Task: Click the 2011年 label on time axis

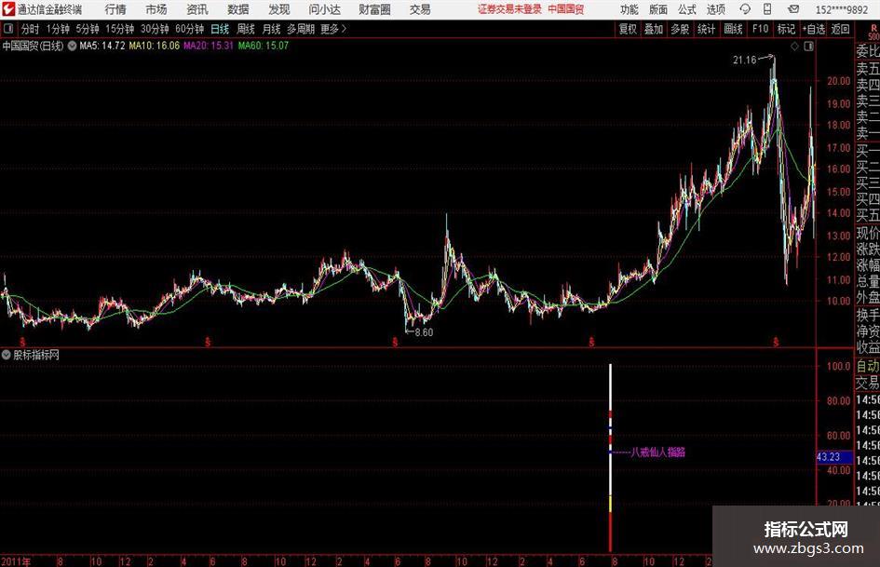Action: pyautogui.click(x=16, y=561)
